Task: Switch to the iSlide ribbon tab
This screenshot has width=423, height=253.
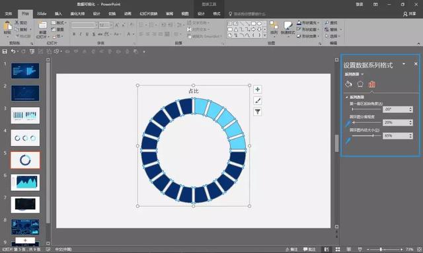Action: coord(42,14)
